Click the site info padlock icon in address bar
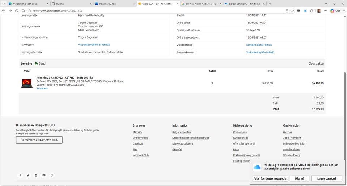The image size is (347, 186). [x=30, y=10]
